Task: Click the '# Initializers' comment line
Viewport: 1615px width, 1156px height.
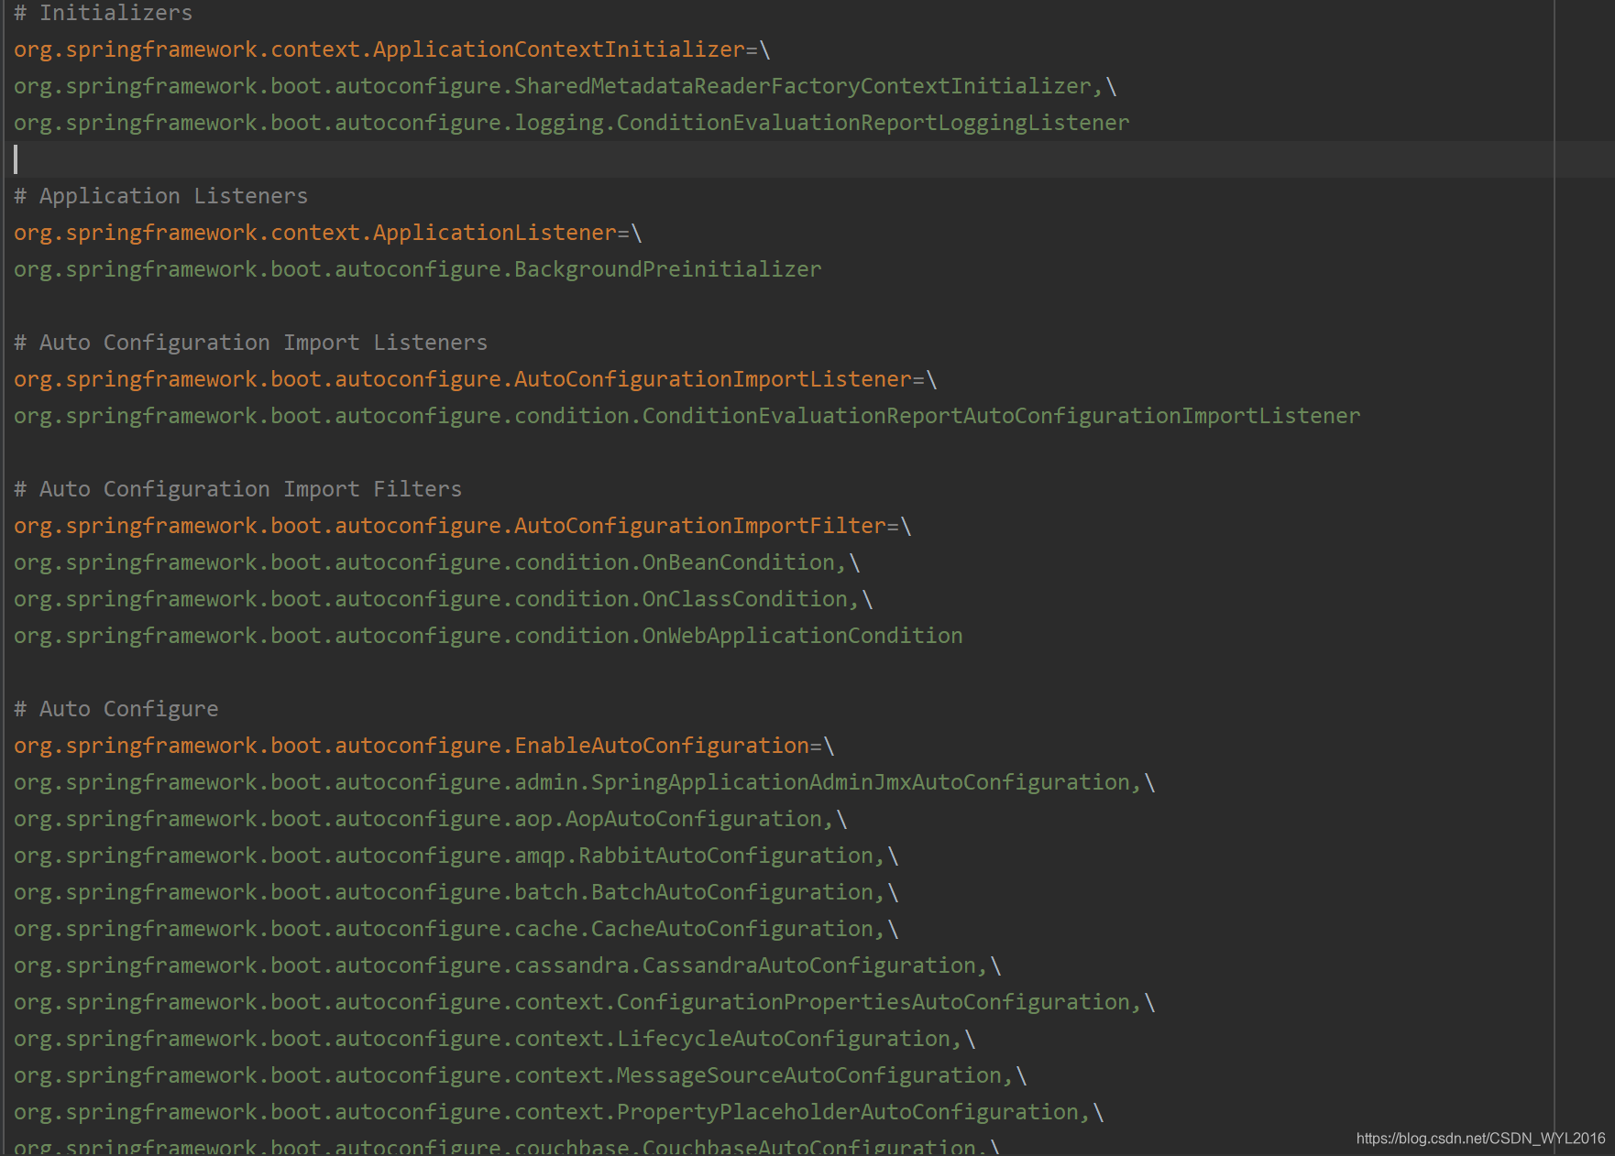Action: [103, 13]
